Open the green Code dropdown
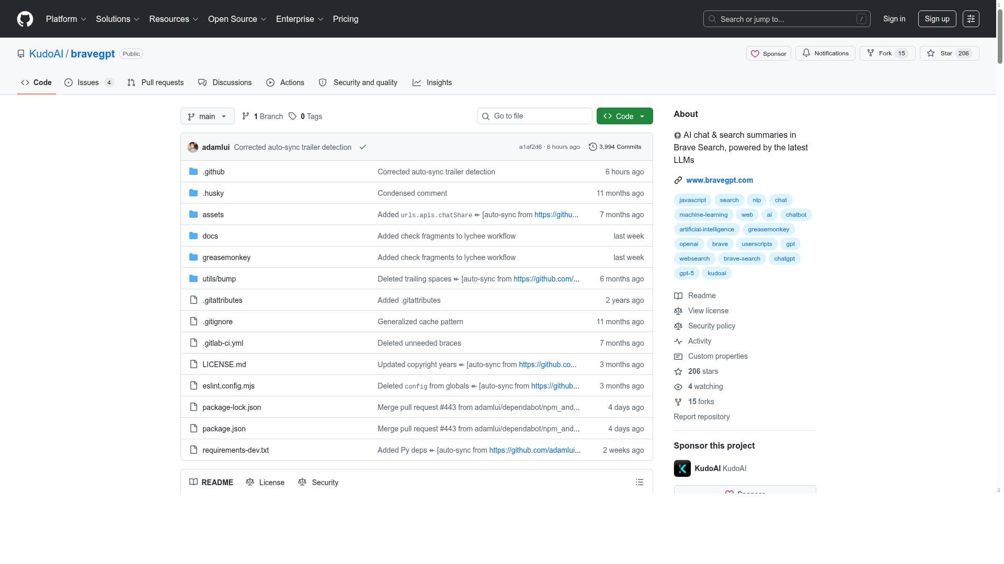 coord(624,116)
